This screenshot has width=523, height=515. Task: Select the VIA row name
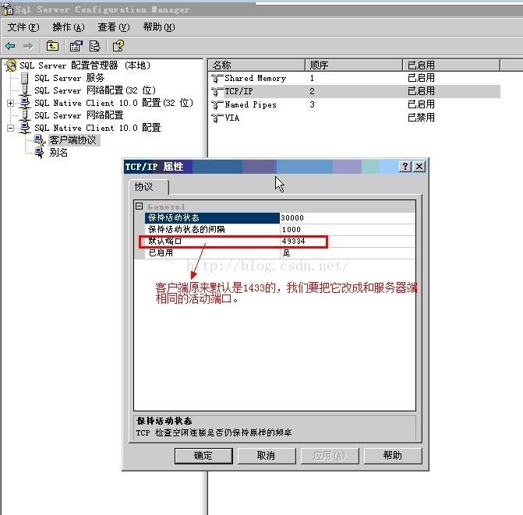(232, 118)
